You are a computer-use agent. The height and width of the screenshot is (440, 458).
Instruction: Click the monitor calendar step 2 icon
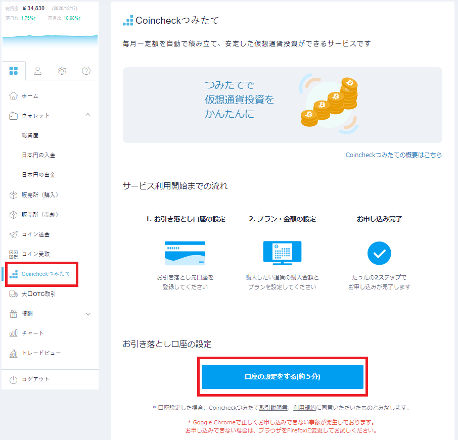tap(282, 253)
